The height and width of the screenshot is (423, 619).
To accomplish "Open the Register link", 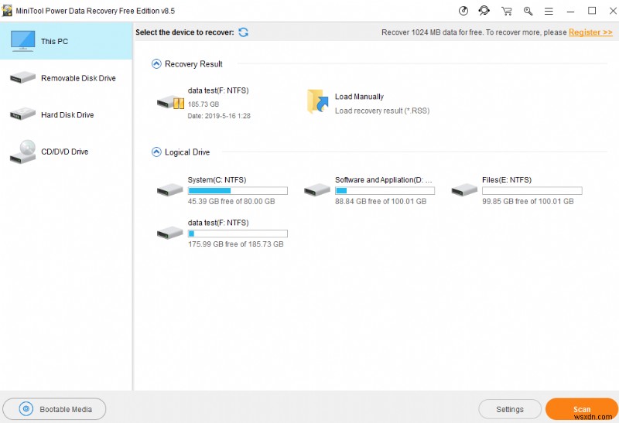I will 590,32.
